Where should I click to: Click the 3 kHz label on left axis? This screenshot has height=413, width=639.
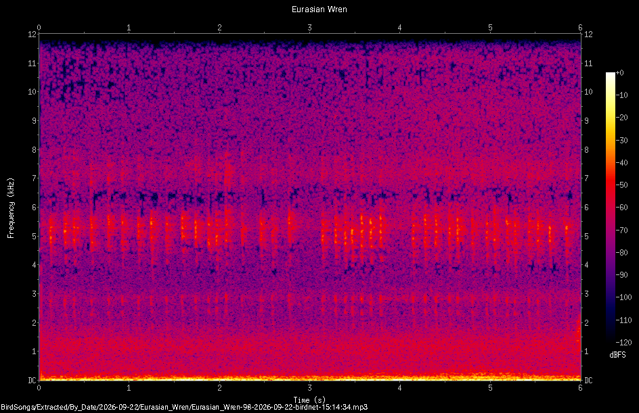click(x=34, y=294)
